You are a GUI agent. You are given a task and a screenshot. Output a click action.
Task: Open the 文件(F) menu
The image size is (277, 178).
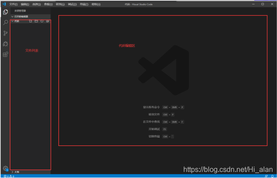click(x=13, y=4)
